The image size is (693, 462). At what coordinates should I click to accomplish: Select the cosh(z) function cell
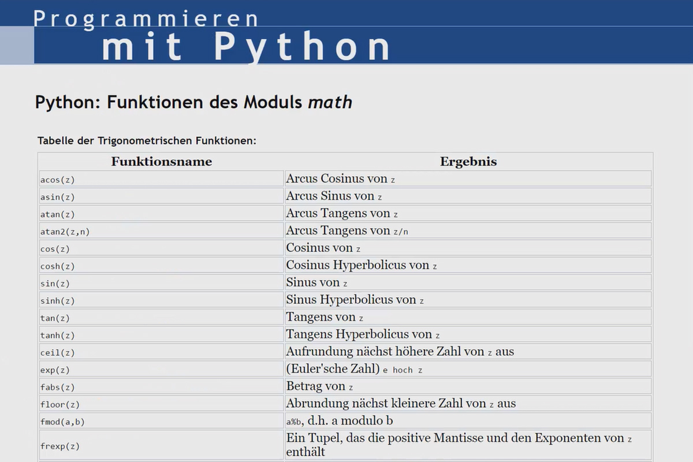click(x=162, y=266)
